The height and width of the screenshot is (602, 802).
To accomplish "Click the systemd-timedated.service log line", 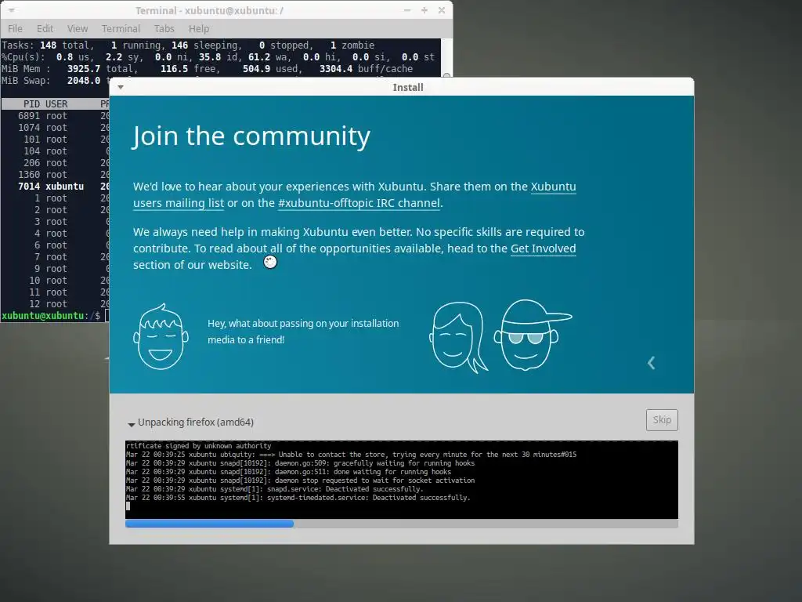I will coord(298,498).
